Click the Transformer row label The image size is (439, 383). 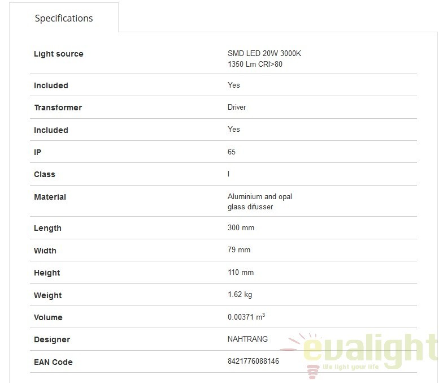58,107
